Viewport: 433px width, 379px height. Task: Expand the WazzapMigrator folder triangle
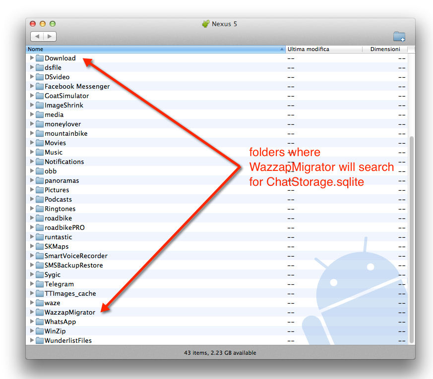32,312
